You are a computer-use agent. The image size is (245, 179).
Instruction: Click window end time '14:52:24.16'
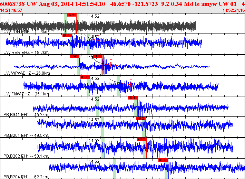tap(234, 10)
